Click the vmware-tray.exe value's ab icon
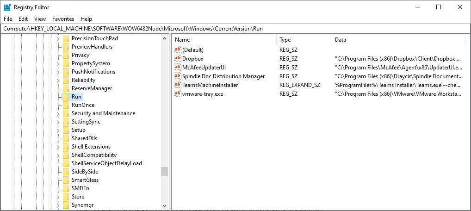 pyautogui.click(x=178, y=94)
